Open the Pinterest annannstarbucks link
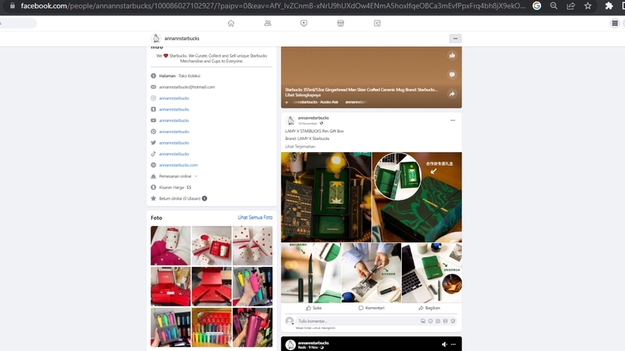Screen dimensions: 625x351 coord(174,132)
